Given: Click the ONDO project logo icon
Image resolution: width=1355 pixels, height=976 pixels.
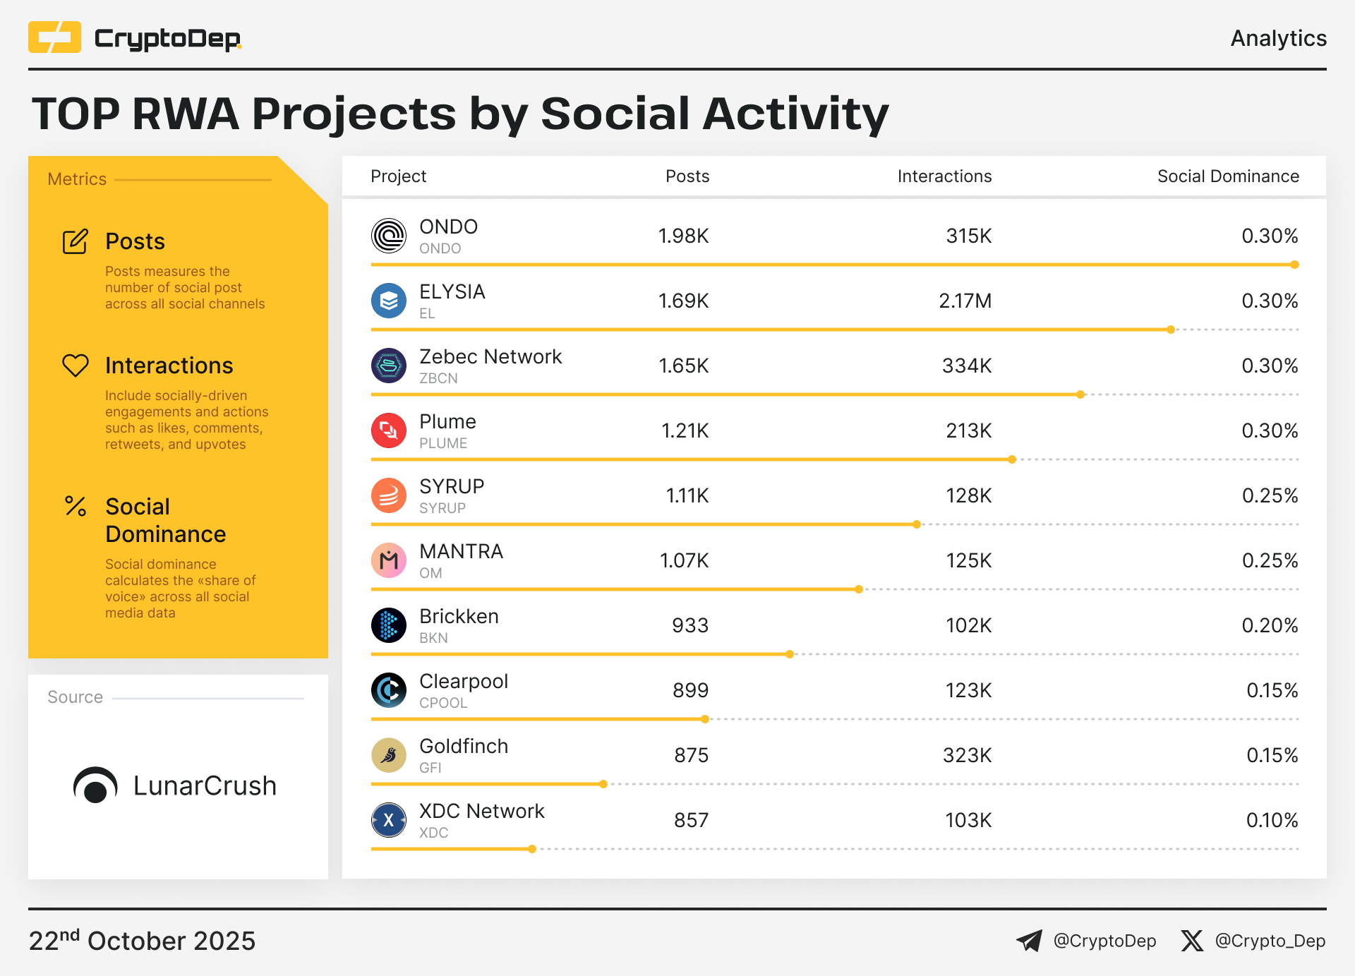Looking at the screenshot, I should tap(389, 236).
